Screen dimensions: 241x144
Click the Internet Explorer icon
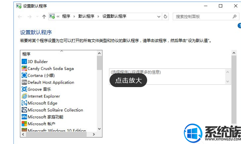point(24,96)
